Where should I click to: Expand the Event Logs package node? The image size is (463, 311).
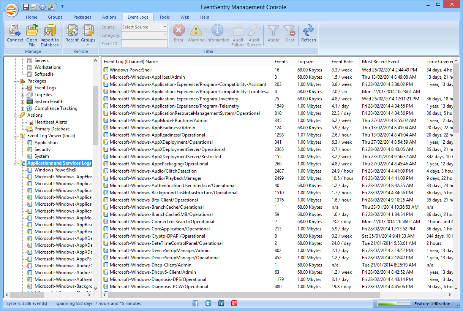[x=23, y=88]
